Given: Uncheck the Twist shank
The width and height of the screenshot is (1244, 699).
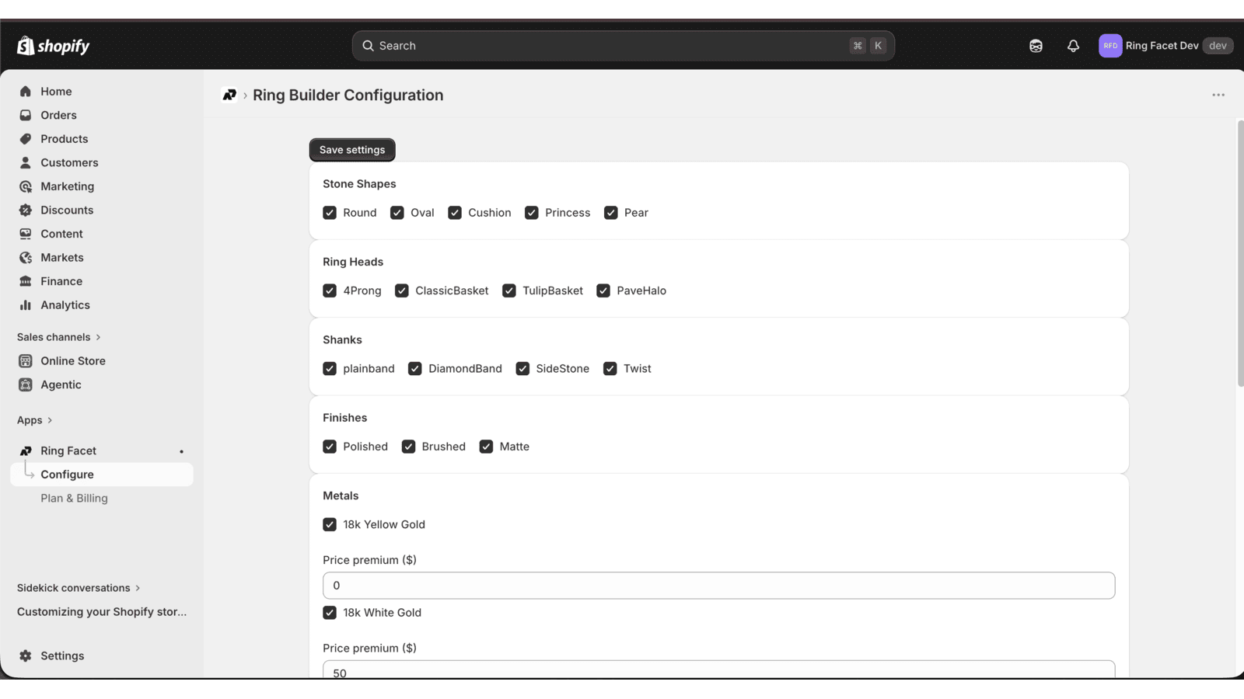Looking at the screenshot, I should 610,369.
